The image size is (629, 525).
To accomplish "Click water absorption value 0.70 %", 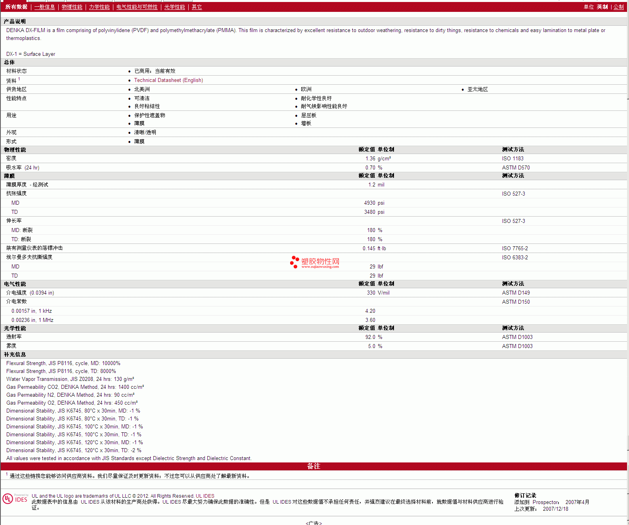I will pyautogui.click(x=374, y=167).
